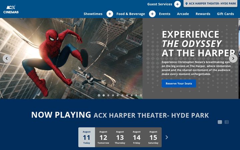Click the 'Experience The Odyssey at the Harper' headline

click(x=198, y=44)
